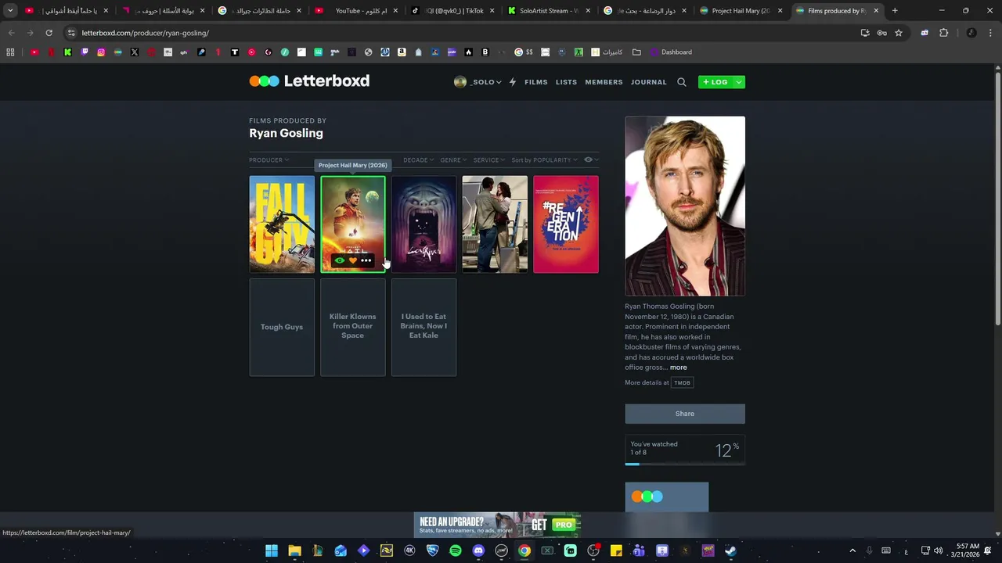Expand biography with the 'more' link
The width and height of the screenshot is (1002, 563).
pyautogui.click(x=678, y=368)
